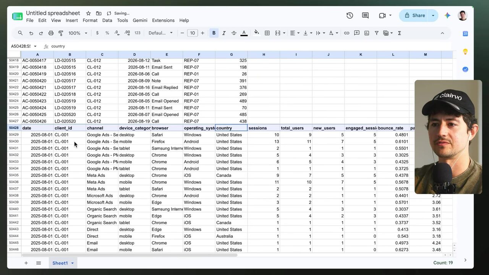
Task: Toggle strikethrough formatting
Action: point(234,33)
